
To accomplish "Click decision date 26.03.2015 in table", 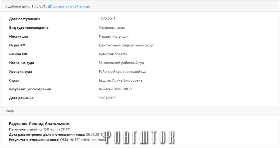I will 107,98.
